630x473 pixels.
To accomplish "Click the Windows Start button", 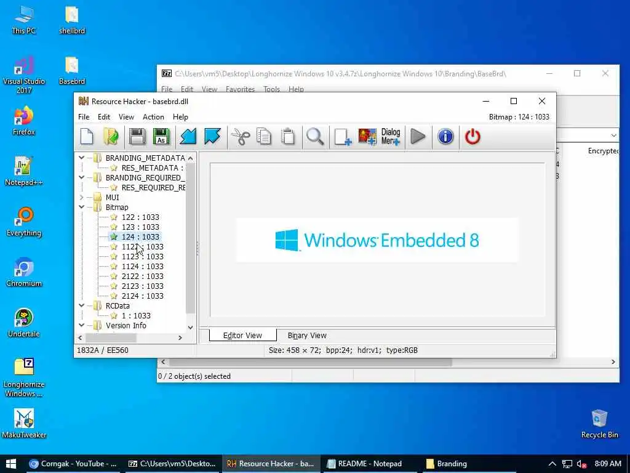I will point(11,464).
